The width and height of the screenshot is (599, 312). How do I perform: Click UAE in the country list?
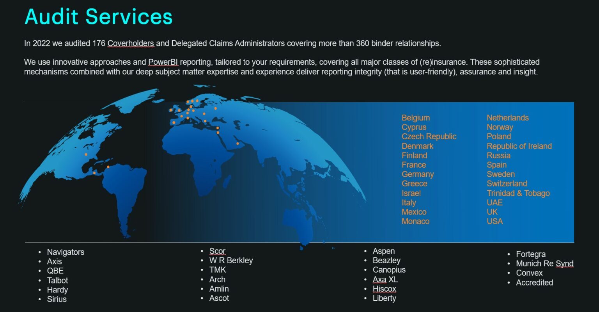click(494, 203)
